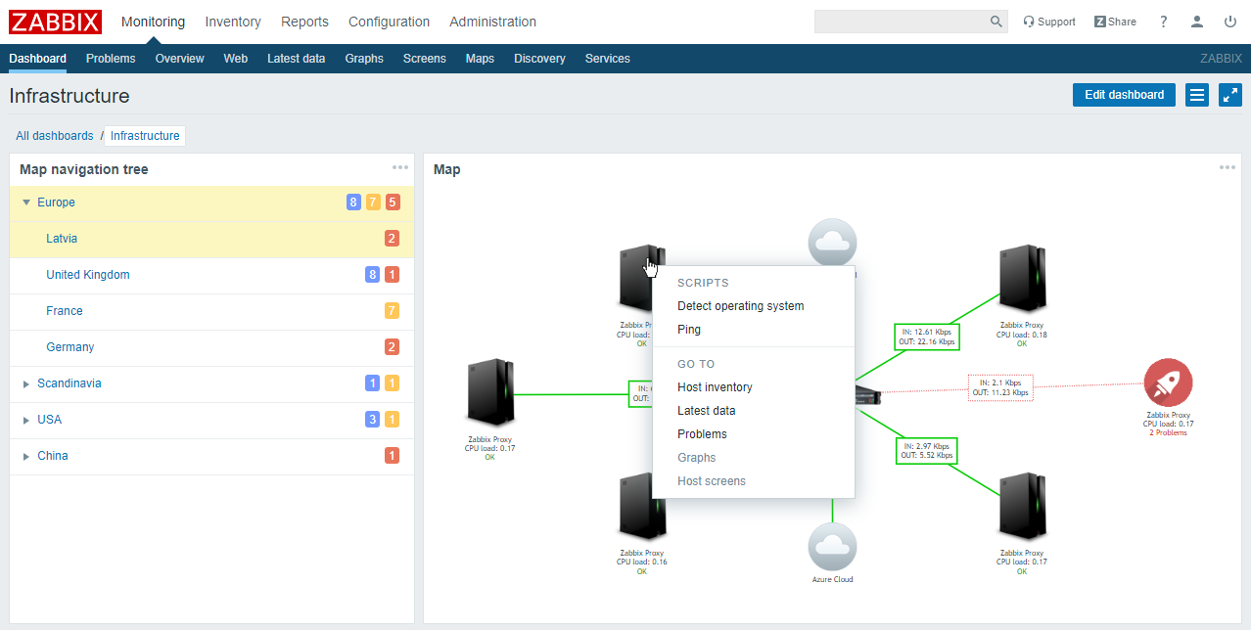
Task: Click the search input field
Action: pyautogui.click(x=901, y=22)
